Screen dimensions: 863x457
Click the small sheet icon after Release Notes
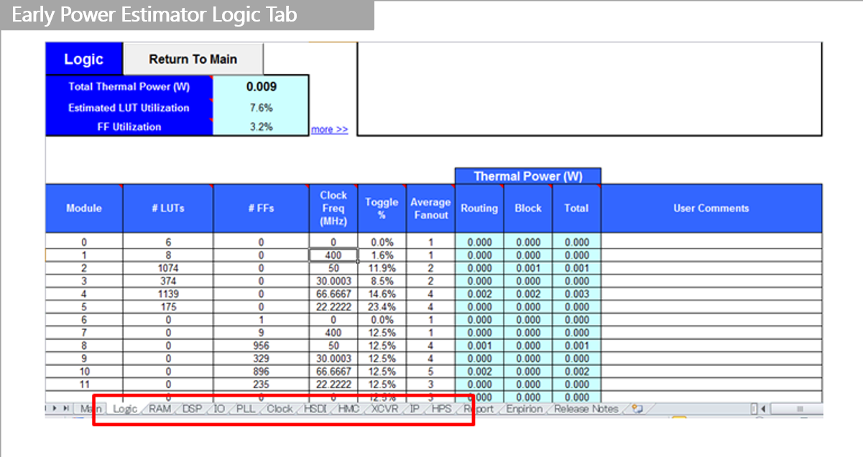click(635, 408)
